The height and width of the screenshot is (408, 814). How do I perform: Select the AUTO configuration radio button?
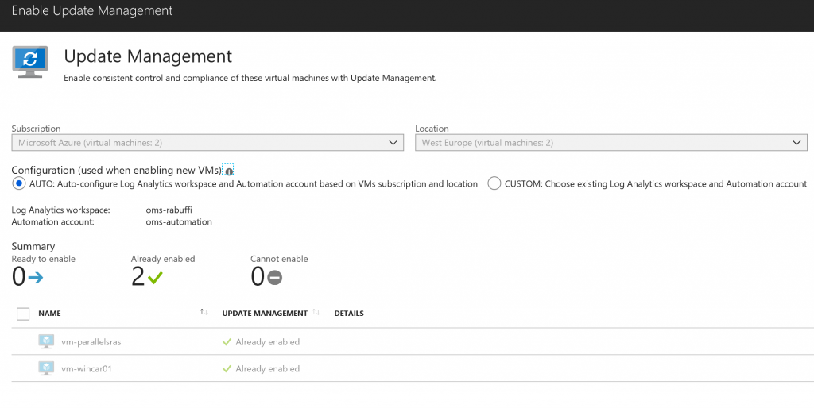pos(19,183)
